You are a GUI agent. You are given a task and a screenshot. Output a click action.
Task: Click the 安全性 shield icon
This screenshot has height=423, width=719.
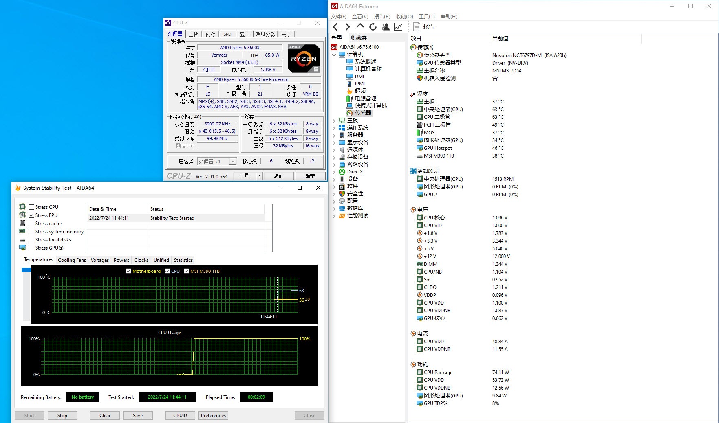pos(342,193)
